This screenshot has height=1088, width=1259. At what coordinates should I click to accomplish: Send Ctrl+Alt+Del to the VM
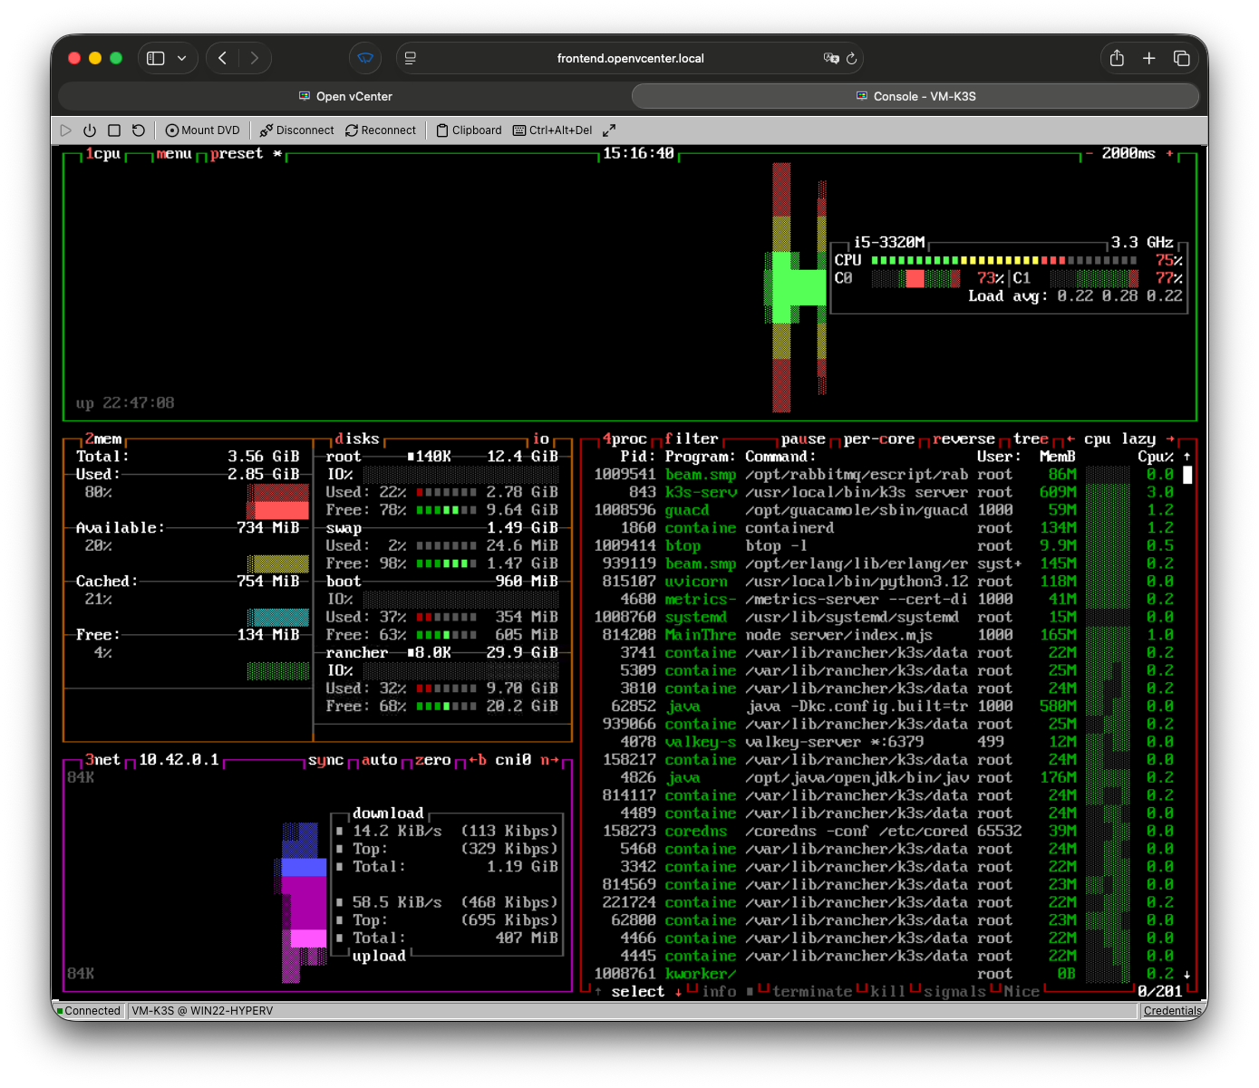tap(553, 130)
